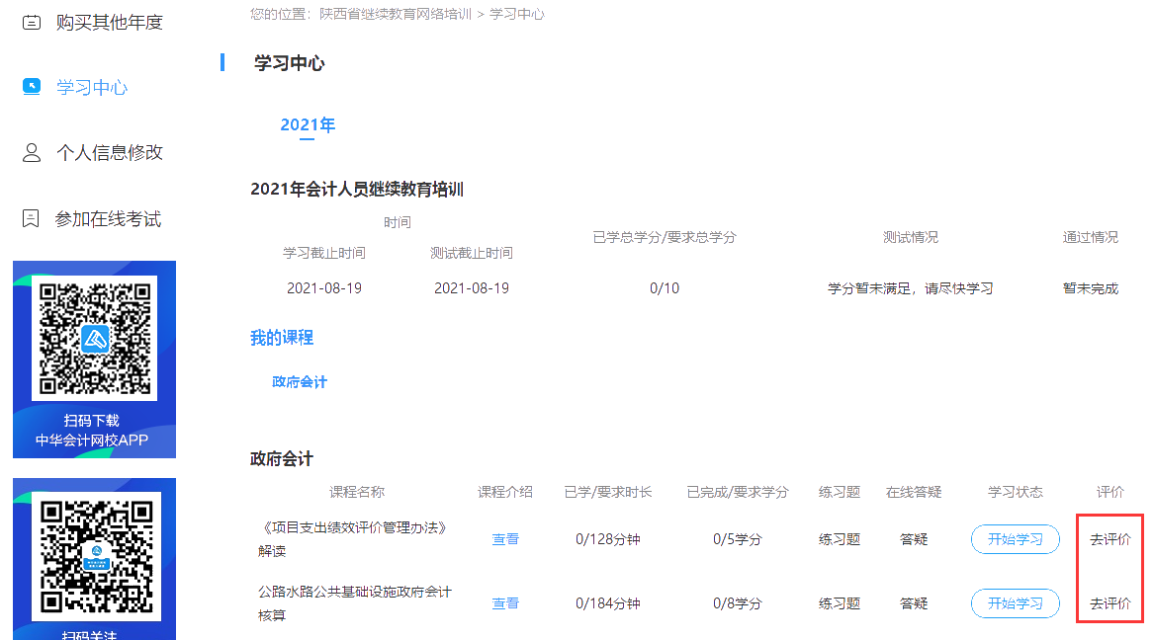Click the 学习中心 sidebar icon
Screen dimensions: 1154x640
pos(32,87)
